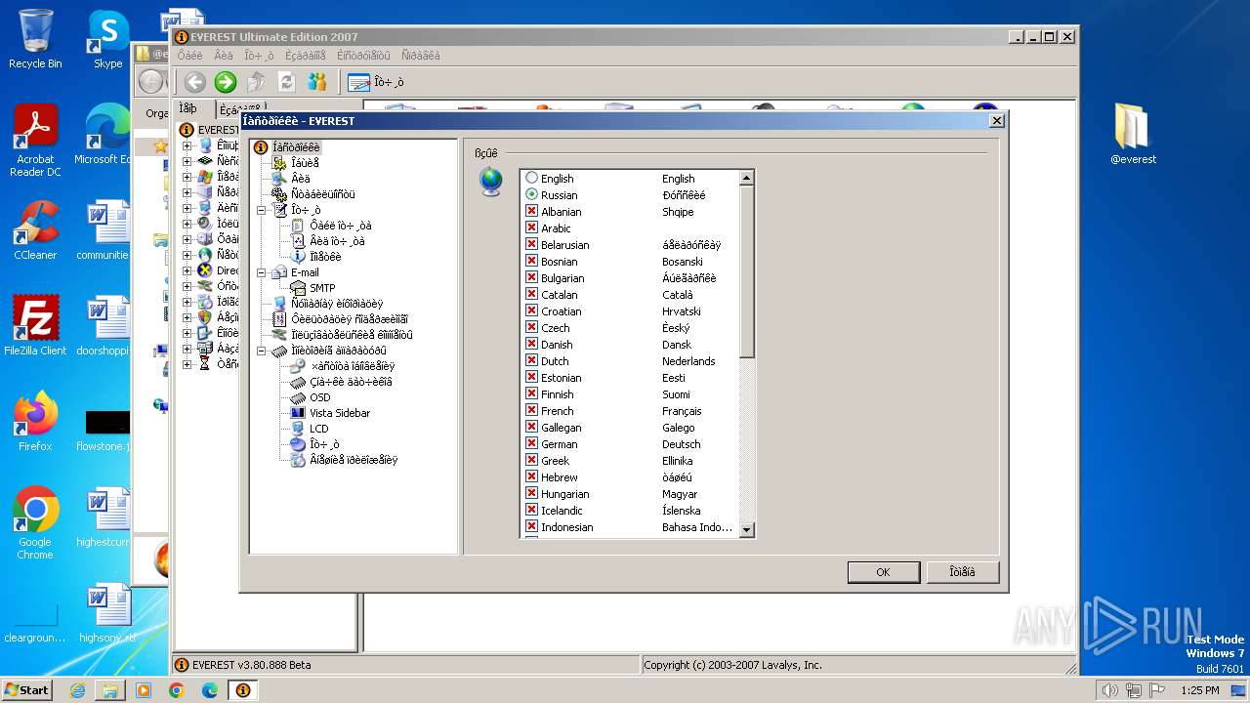Open the 'Ñïðàâêà' menu in EVEREST
This screenshot has height=703, width=1250.
pyautogui.click(x=421, y=56)
